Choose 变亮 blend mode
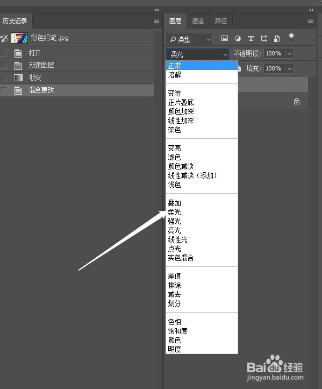The image size is (322, 389). click(x=202, y=148)
